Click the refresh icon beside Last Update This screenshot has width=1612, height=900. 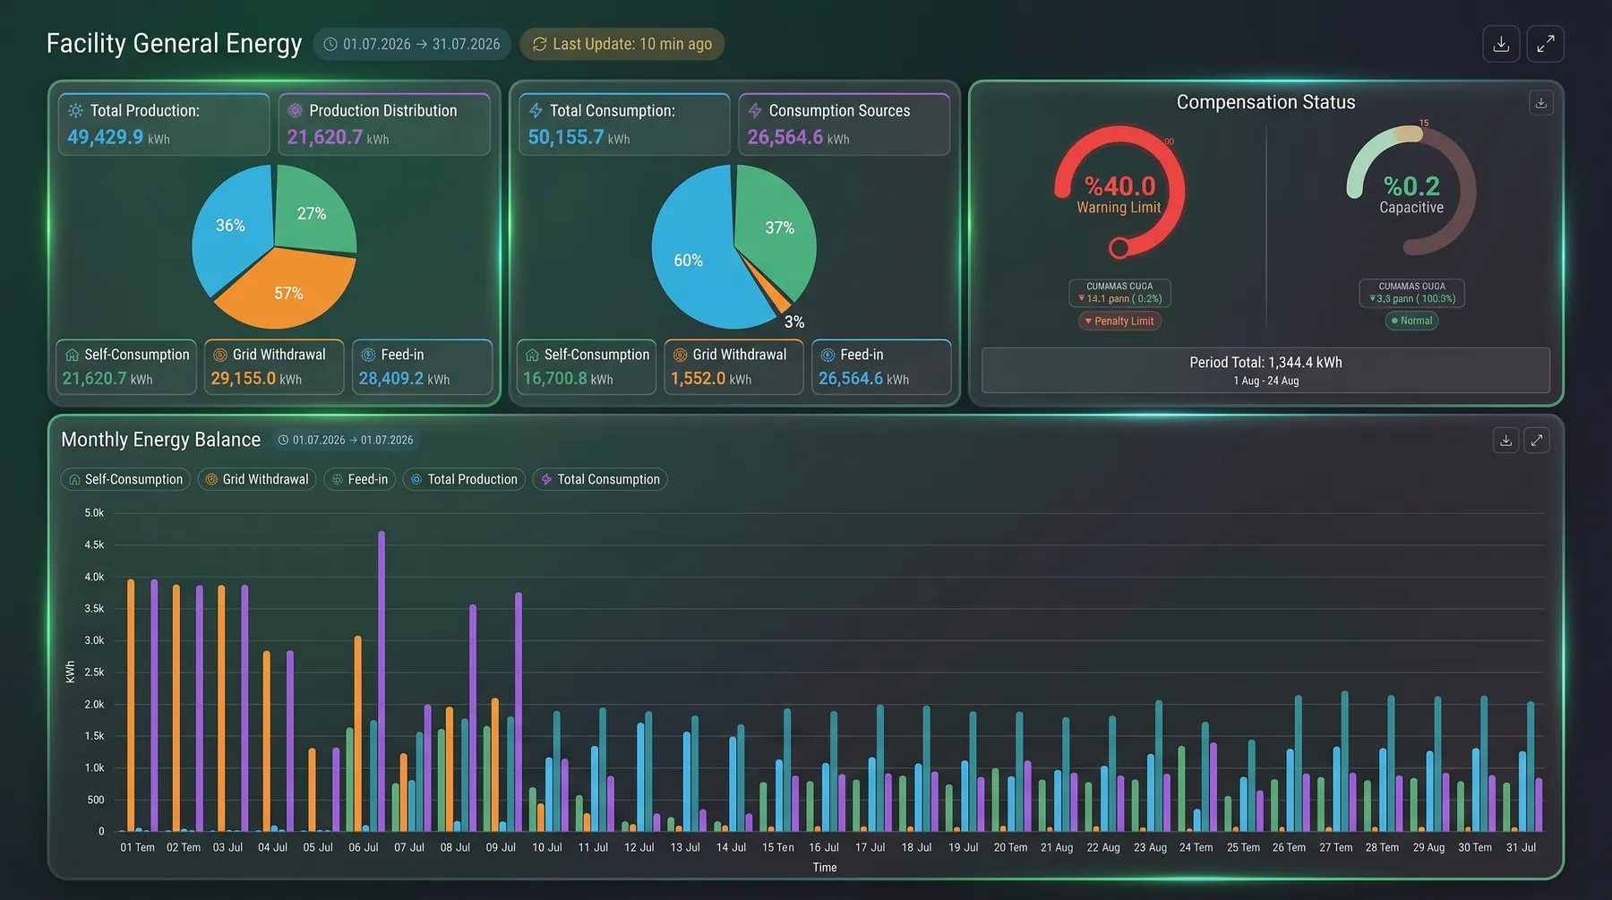coord(539,44)
